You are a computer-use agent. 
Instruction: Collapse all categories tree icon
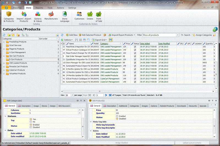(27, 35)
